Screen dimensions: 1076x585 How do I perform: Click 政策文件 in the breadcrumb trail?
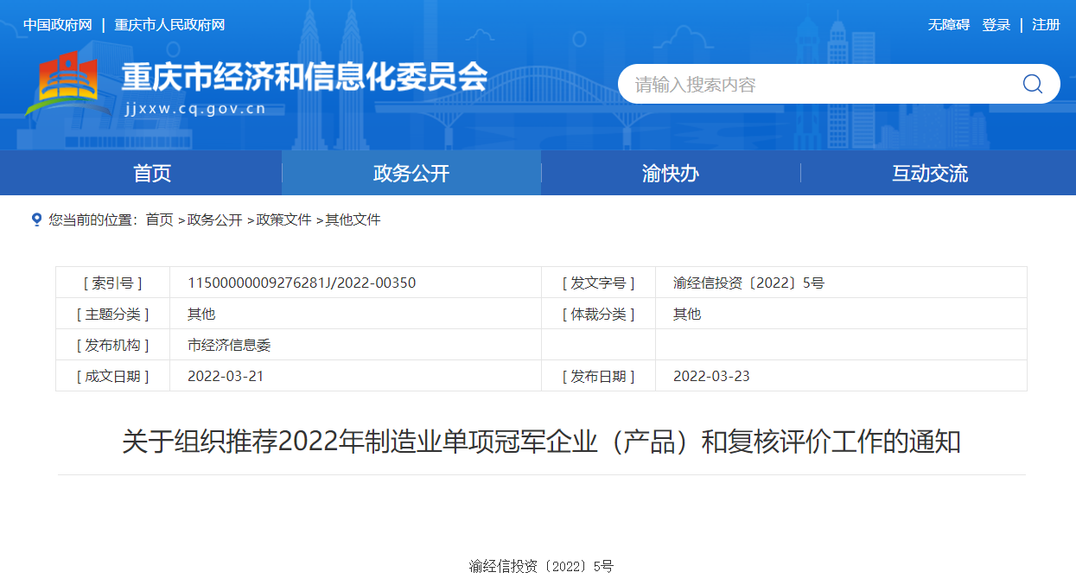283,219
